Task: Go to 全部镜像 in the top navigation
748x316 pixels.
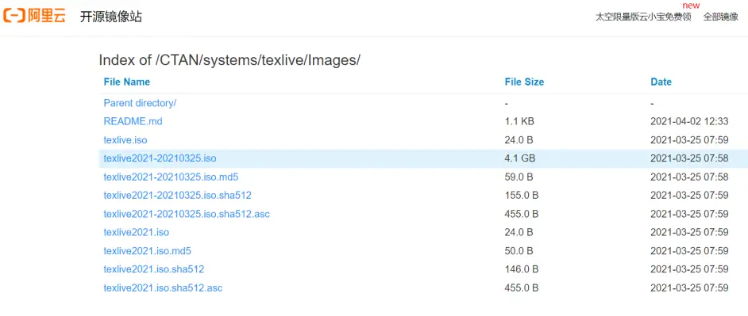Action: click(721, 17)
